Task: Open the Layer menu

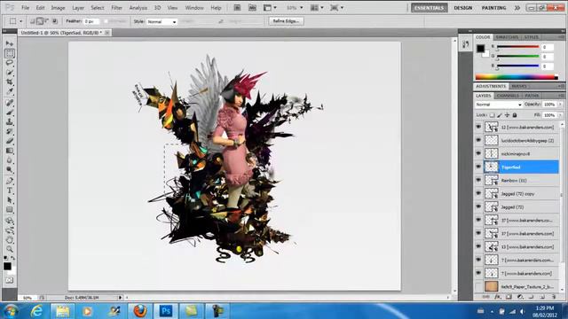Action: 78,8
